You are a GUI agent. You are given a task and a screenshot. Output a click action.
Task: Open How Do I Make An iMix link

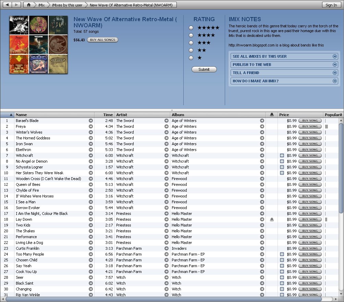(x=284, y=81)
